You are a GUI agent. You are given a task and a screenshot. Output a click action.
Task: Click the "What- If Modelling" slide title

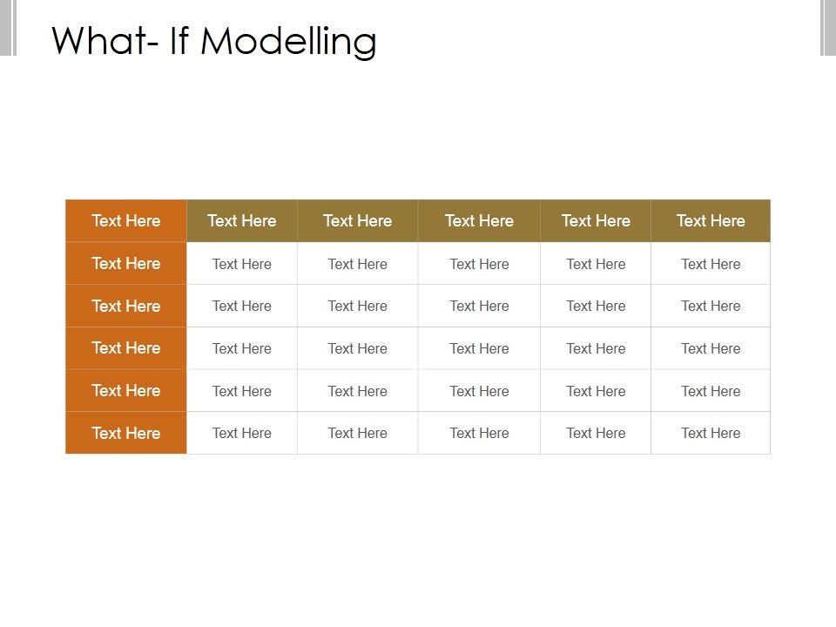coord(214,41)
